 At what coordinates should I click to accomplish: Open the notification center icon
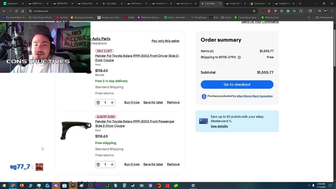click(330, 186)
